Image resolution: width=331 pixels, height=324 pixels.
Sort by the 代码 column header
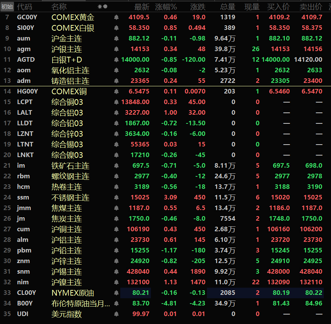[x=25, y=7]
